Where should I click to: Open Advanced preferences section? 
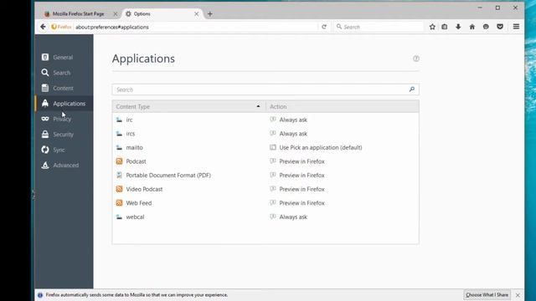coord(64,166)
